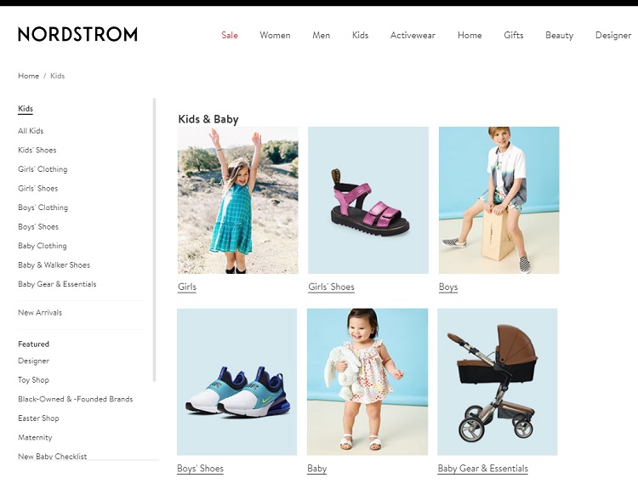Go to Home breadcrumb link
This screenshot has height=495, width=638.
point(28,76)
